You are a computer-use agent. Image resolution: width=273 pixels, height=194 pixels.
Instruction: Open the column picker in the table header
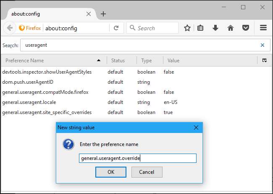(x=265, y=61)
